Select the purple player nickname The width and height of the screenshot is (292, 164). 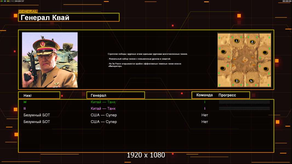pyautogui.click(x=25, y=108)
